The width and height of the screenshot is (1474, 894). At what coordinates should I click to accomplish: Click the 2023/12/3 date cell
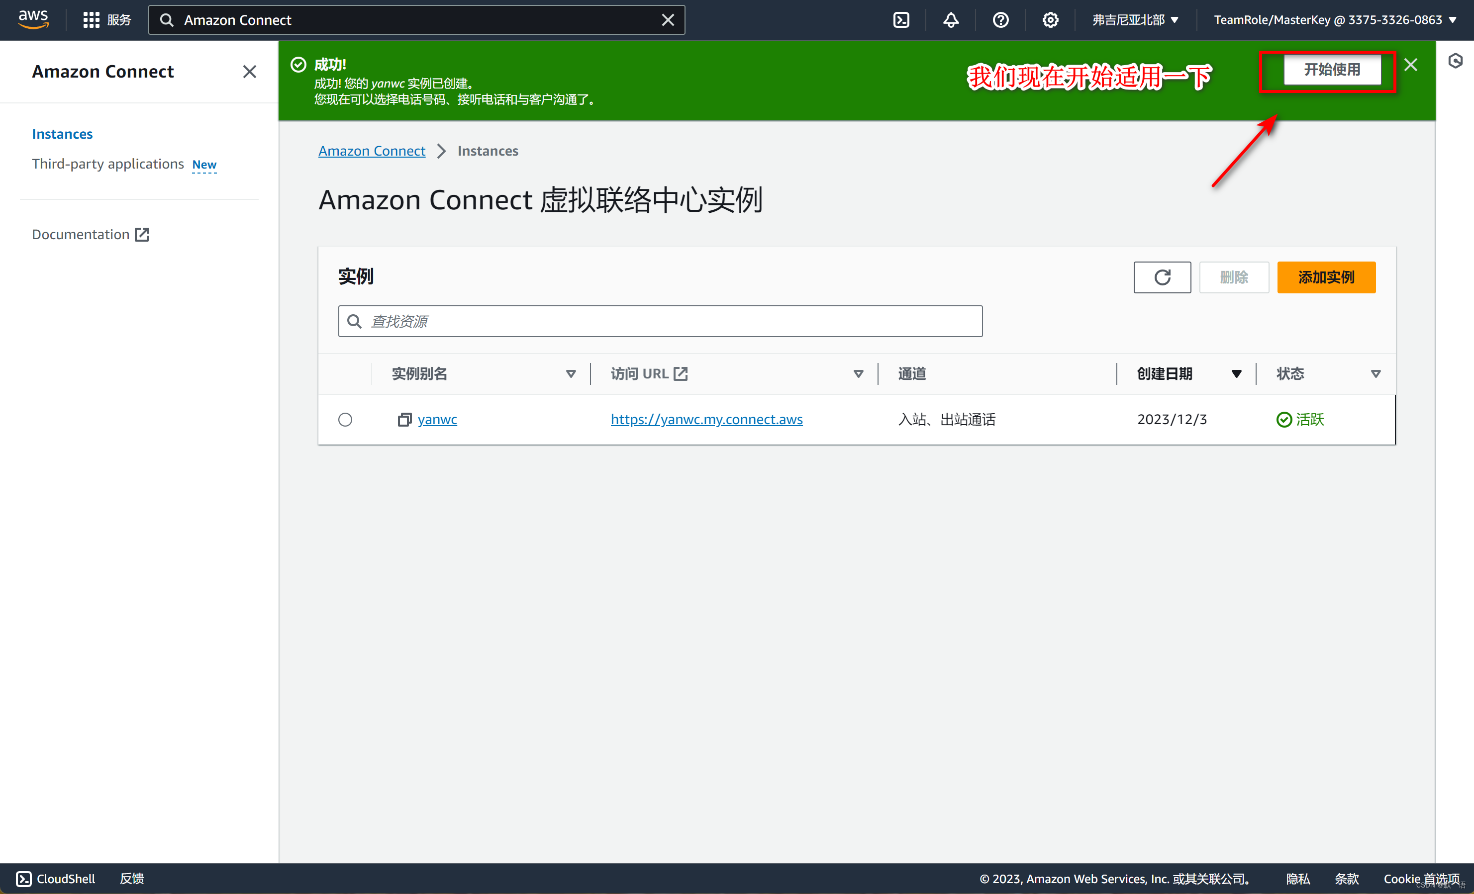(x=1172, y=420)
